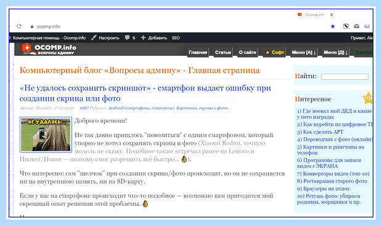Screen dimensions: 382x226
Task: Open link Где воевал мой ДЕД
Action: pyautogui.click(x=334, y=114)
